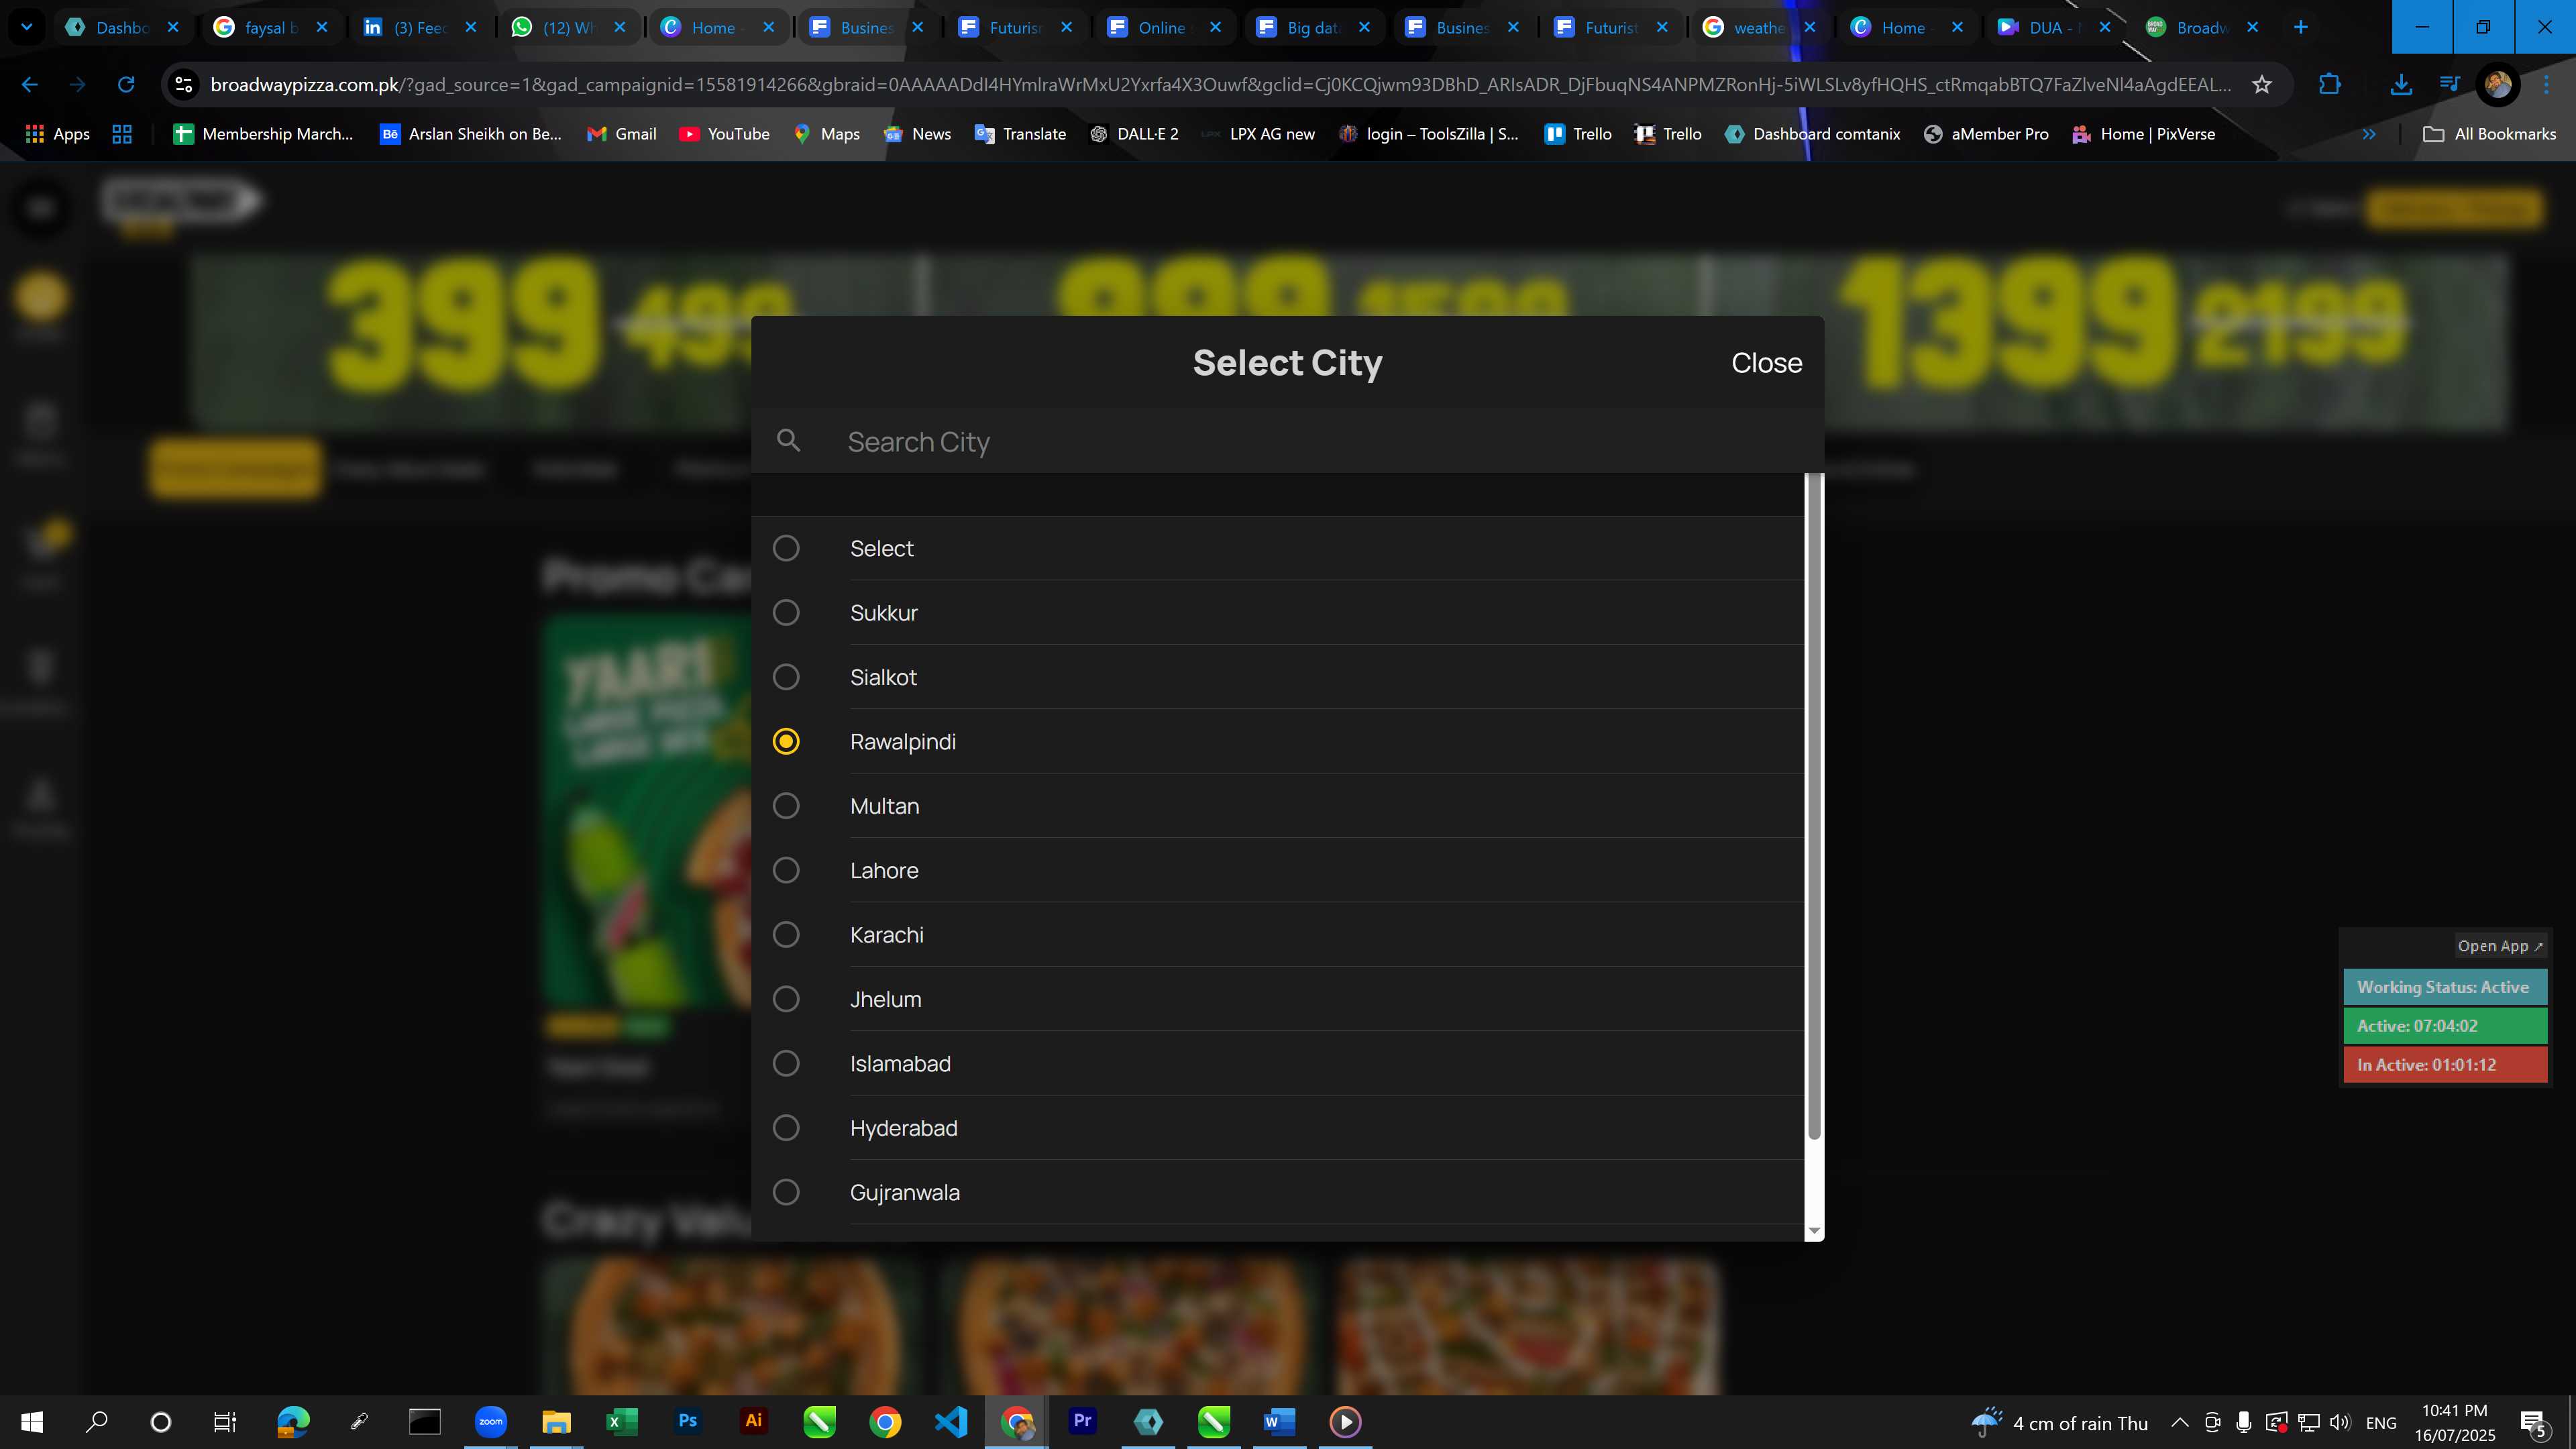The height and width of the screenshot is (1449, 2576).
Task: Choose the Rawalpindi radio option
Action: point(786,741)
